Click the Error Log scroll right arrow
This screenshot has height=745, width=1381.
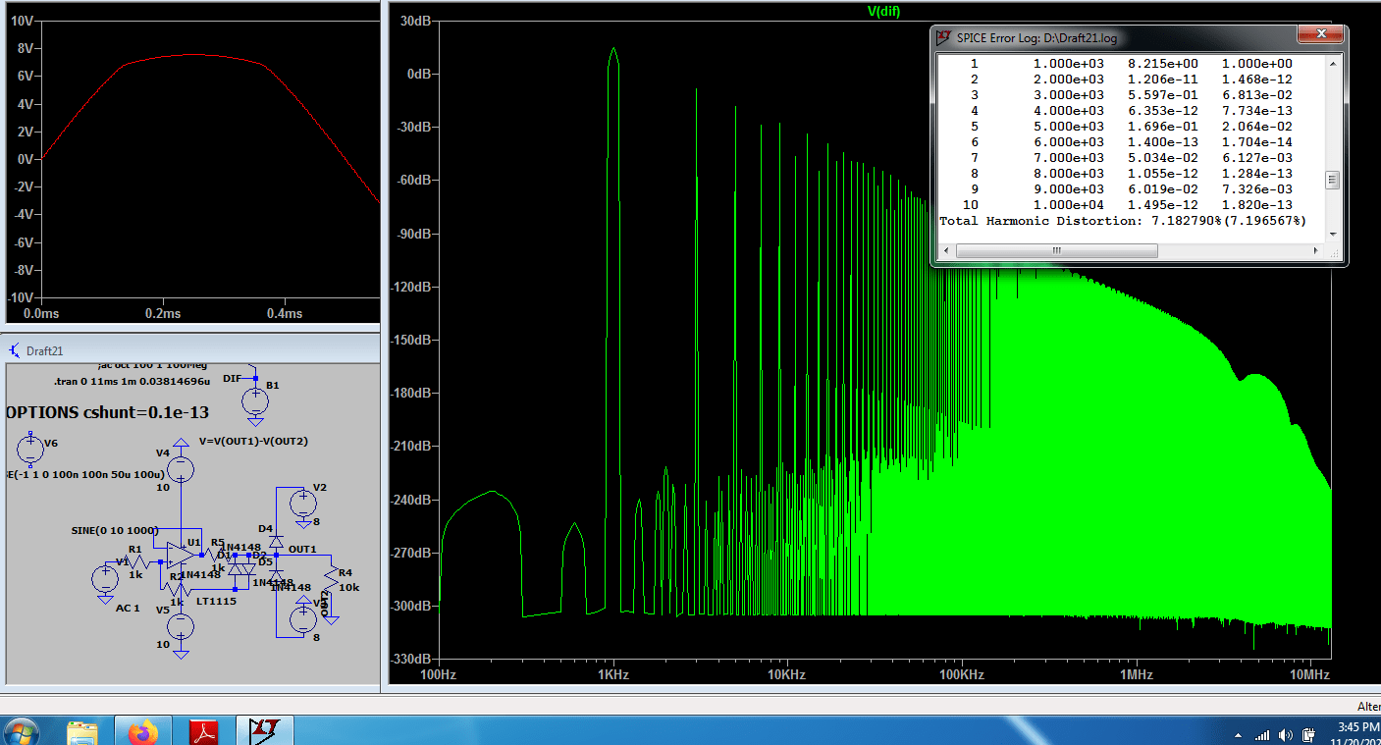click(x=1317, y=250)
